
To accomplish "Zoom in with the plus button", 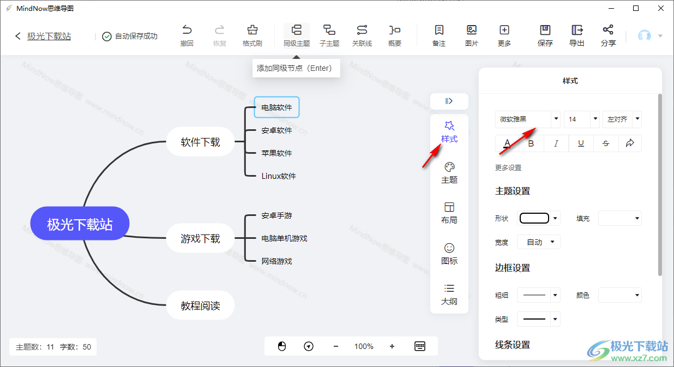I will pyautogui.click(x=392, y=346).
